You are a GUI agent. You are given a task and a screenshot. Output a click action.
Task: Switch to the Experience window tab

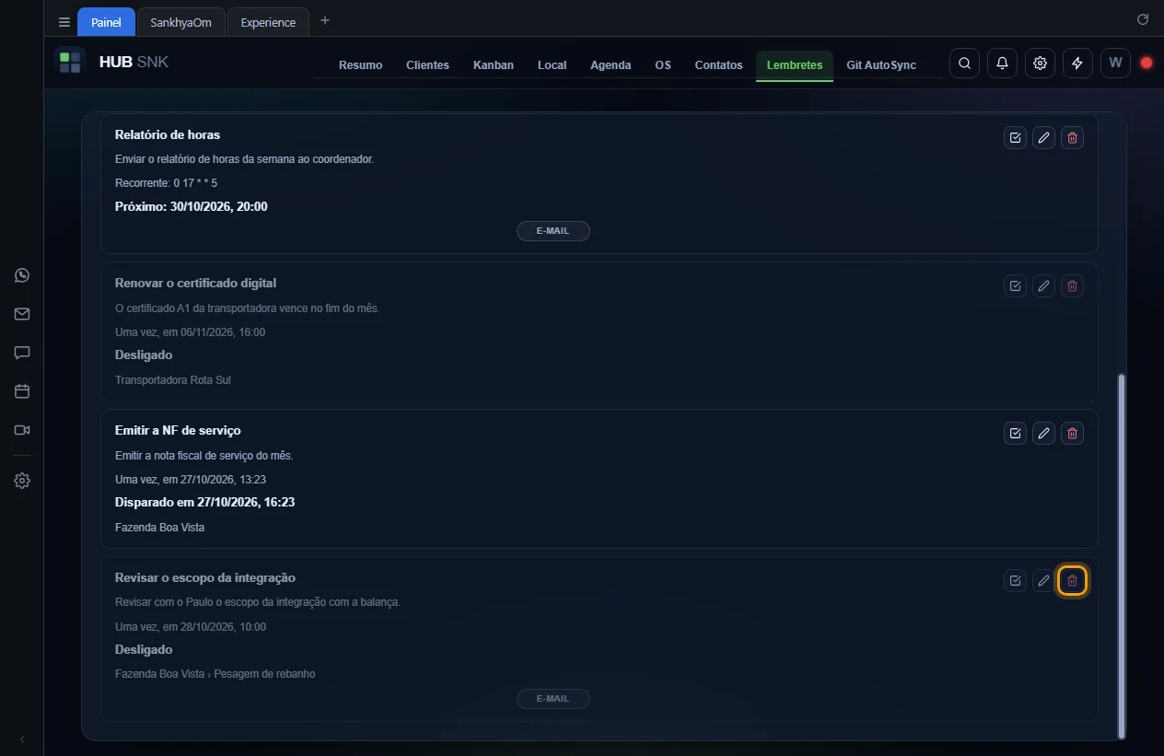pyautogui.click(x=268, y=22)
